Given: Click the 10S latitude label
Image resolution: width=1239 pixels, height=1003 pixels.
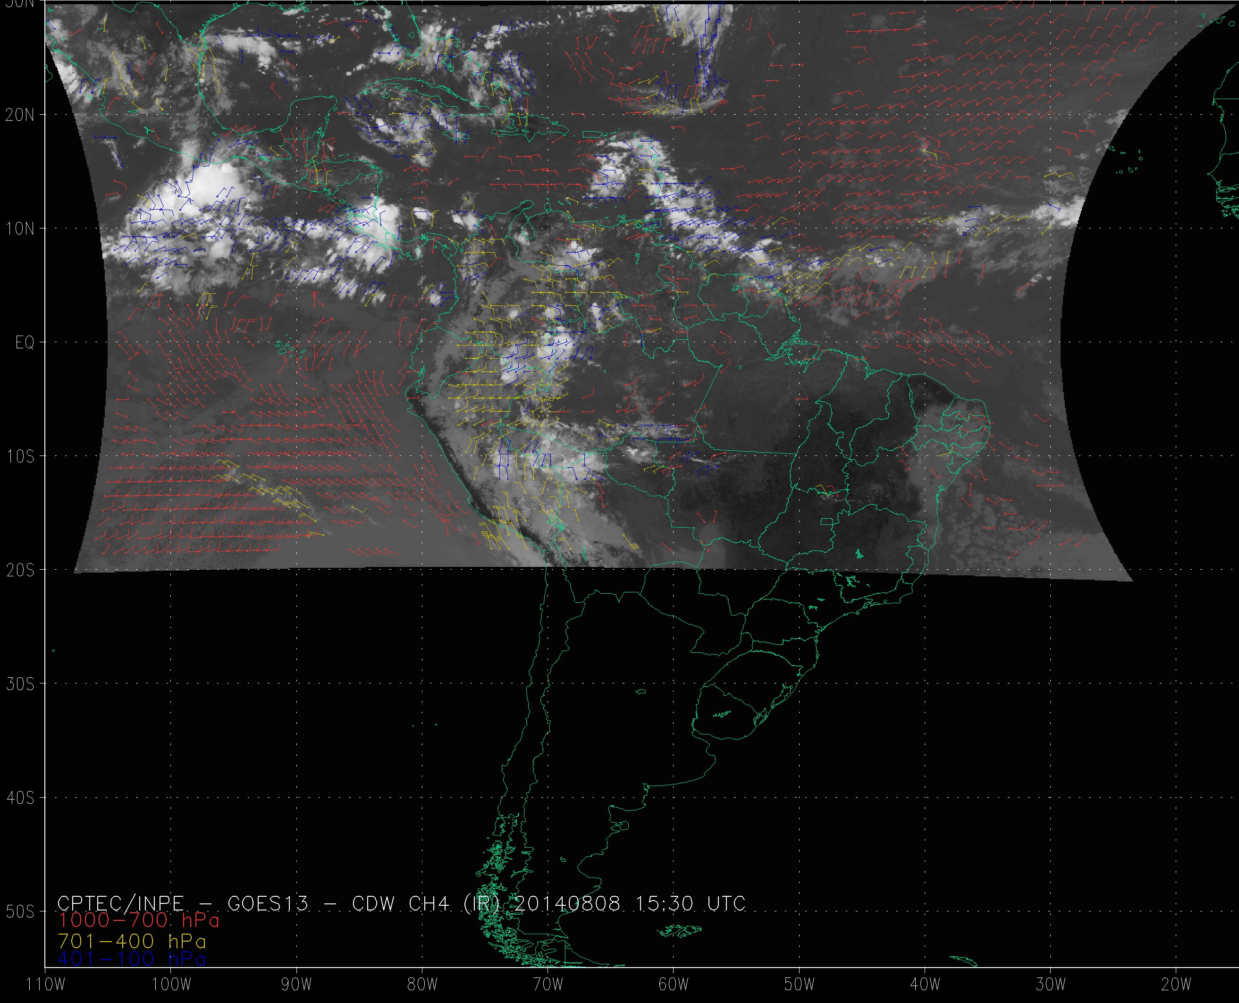Looking at the screenshot, I should pos(20,456).
